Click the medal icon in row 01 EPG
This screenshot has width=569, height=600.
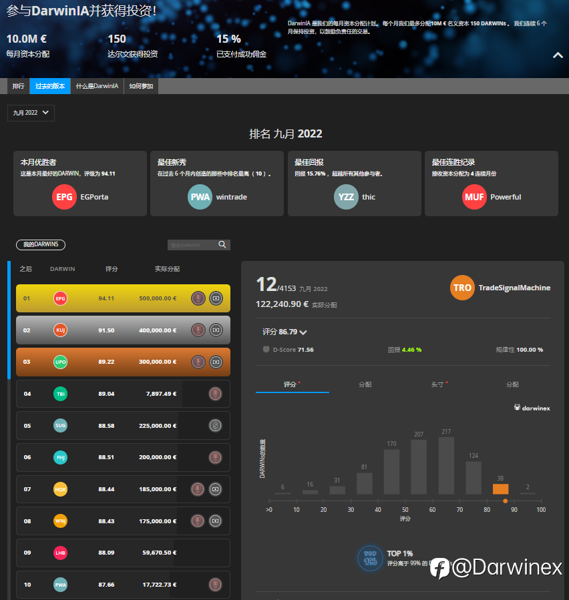[x=198, y=298]
